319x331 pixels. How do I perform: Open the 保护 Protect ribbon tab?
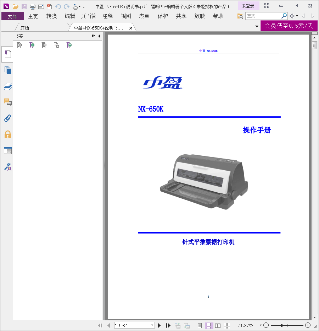point(163,16)
